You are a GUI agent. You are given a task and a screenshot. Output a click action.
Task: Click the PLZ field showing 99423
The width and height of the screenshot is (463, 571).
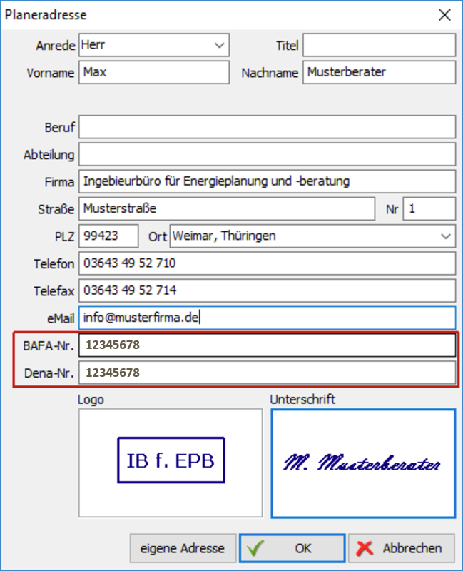[x=109, y=236]
